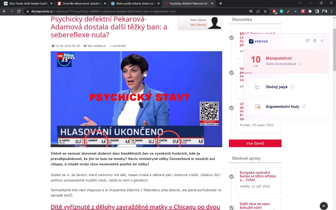Open the Další rána do vazu article
The image size is (336, 210).
pyautogui.click(x=255, y=206)
